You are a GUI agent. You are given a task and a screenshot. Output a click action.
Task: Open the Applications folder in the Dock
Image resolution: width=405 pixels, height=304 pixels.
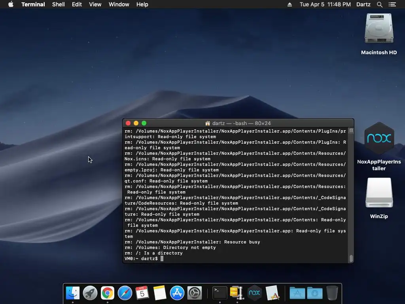297,293
